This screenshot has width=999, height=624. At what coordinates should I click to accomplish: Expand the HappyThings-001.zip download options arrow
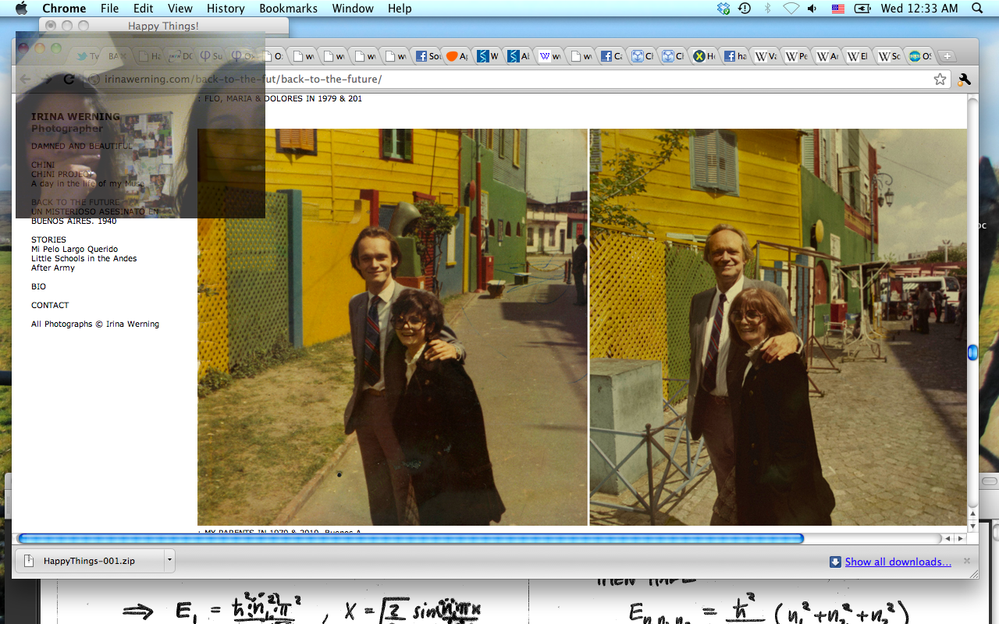click(x=169, y=561)
